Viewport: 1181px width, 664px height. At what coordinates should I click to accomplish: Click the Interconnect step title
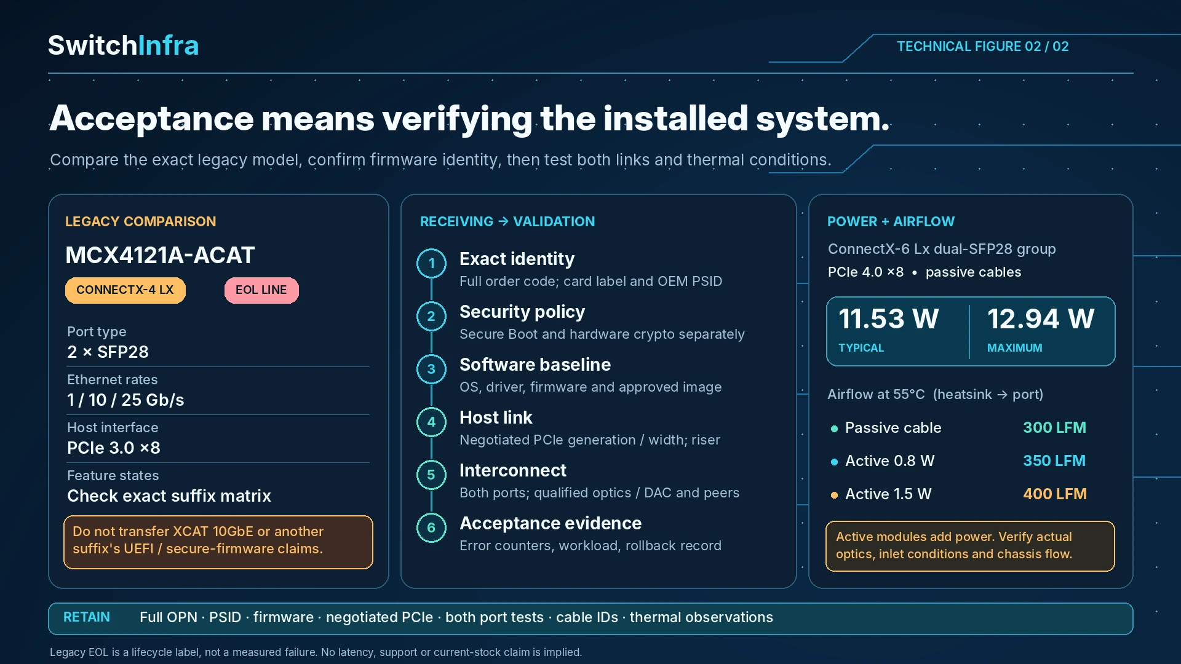tap(513, 470)
